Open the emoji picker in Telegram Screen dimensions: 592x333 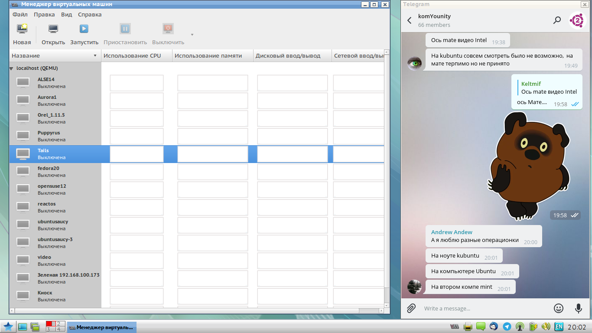point(559,308)
